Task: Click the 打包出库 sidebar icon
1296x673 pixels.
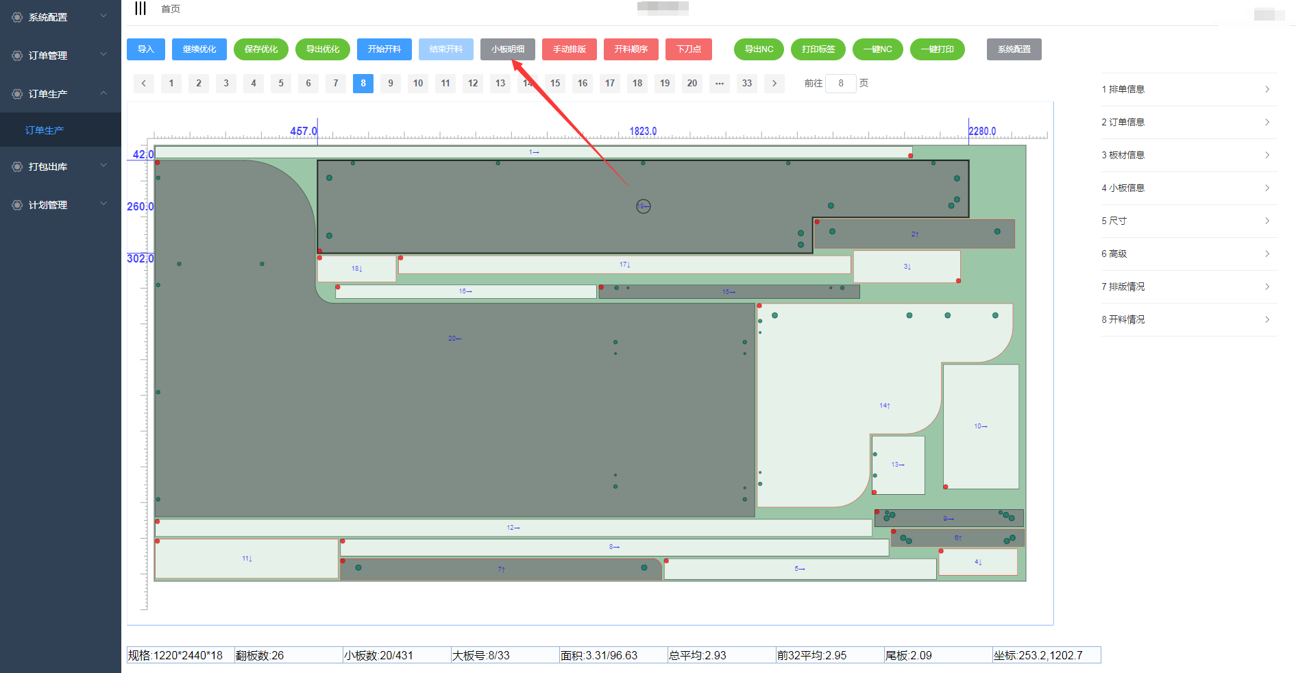Action: 17,167
